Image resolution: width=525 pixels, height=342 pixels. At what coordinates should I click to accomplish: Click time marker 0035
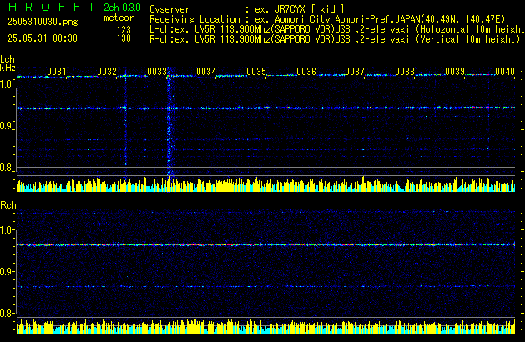click(x=256, y=72)
